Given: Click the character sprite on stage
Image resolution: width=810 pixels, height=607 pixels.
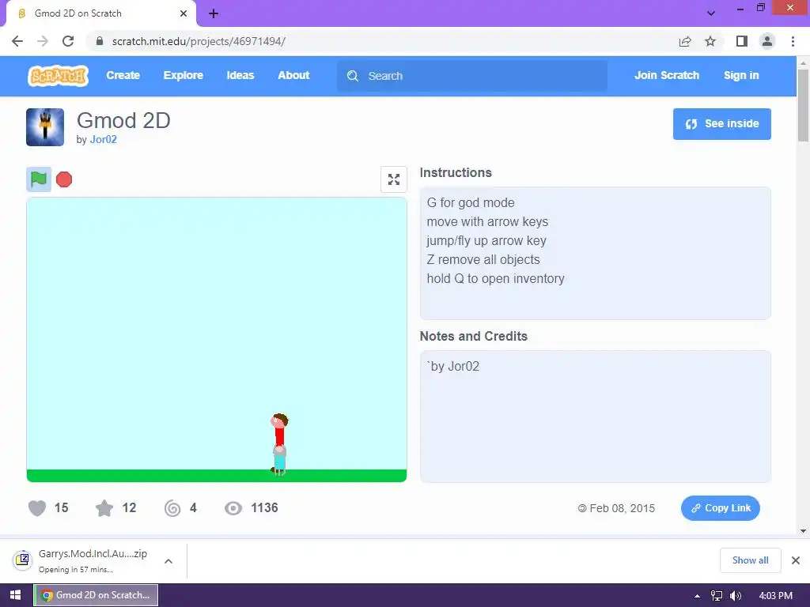Looking at the screenshot, I should pos(279,444).
